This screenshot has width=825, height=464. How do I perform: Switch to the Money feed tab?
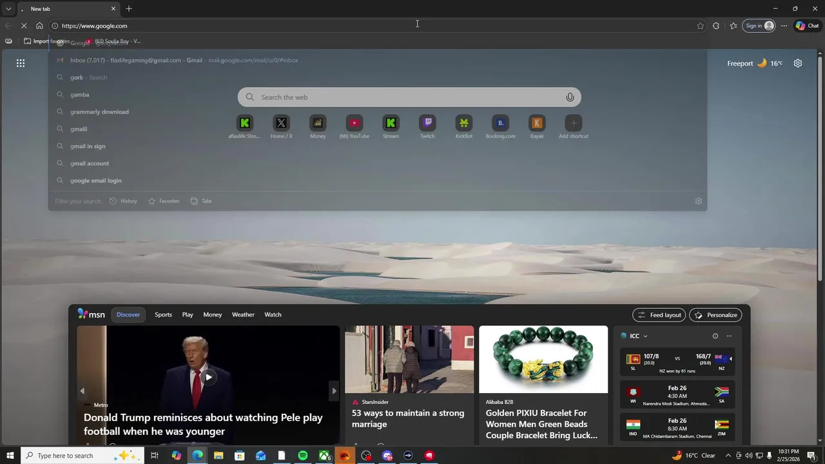[212, 314]
